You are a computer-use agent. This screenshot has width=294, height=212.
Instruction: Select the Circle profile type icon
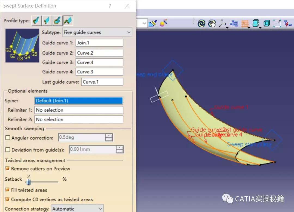coord(57,21)
